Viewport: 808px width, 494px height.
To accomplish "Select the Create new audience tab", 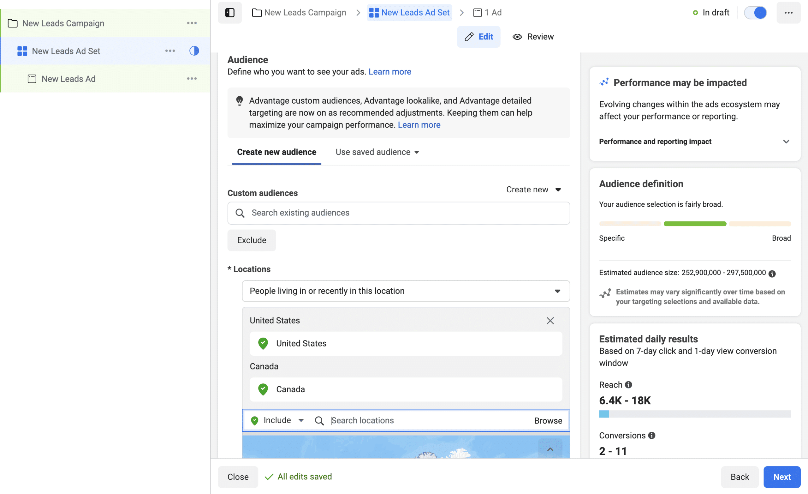I will coord(276,152).
